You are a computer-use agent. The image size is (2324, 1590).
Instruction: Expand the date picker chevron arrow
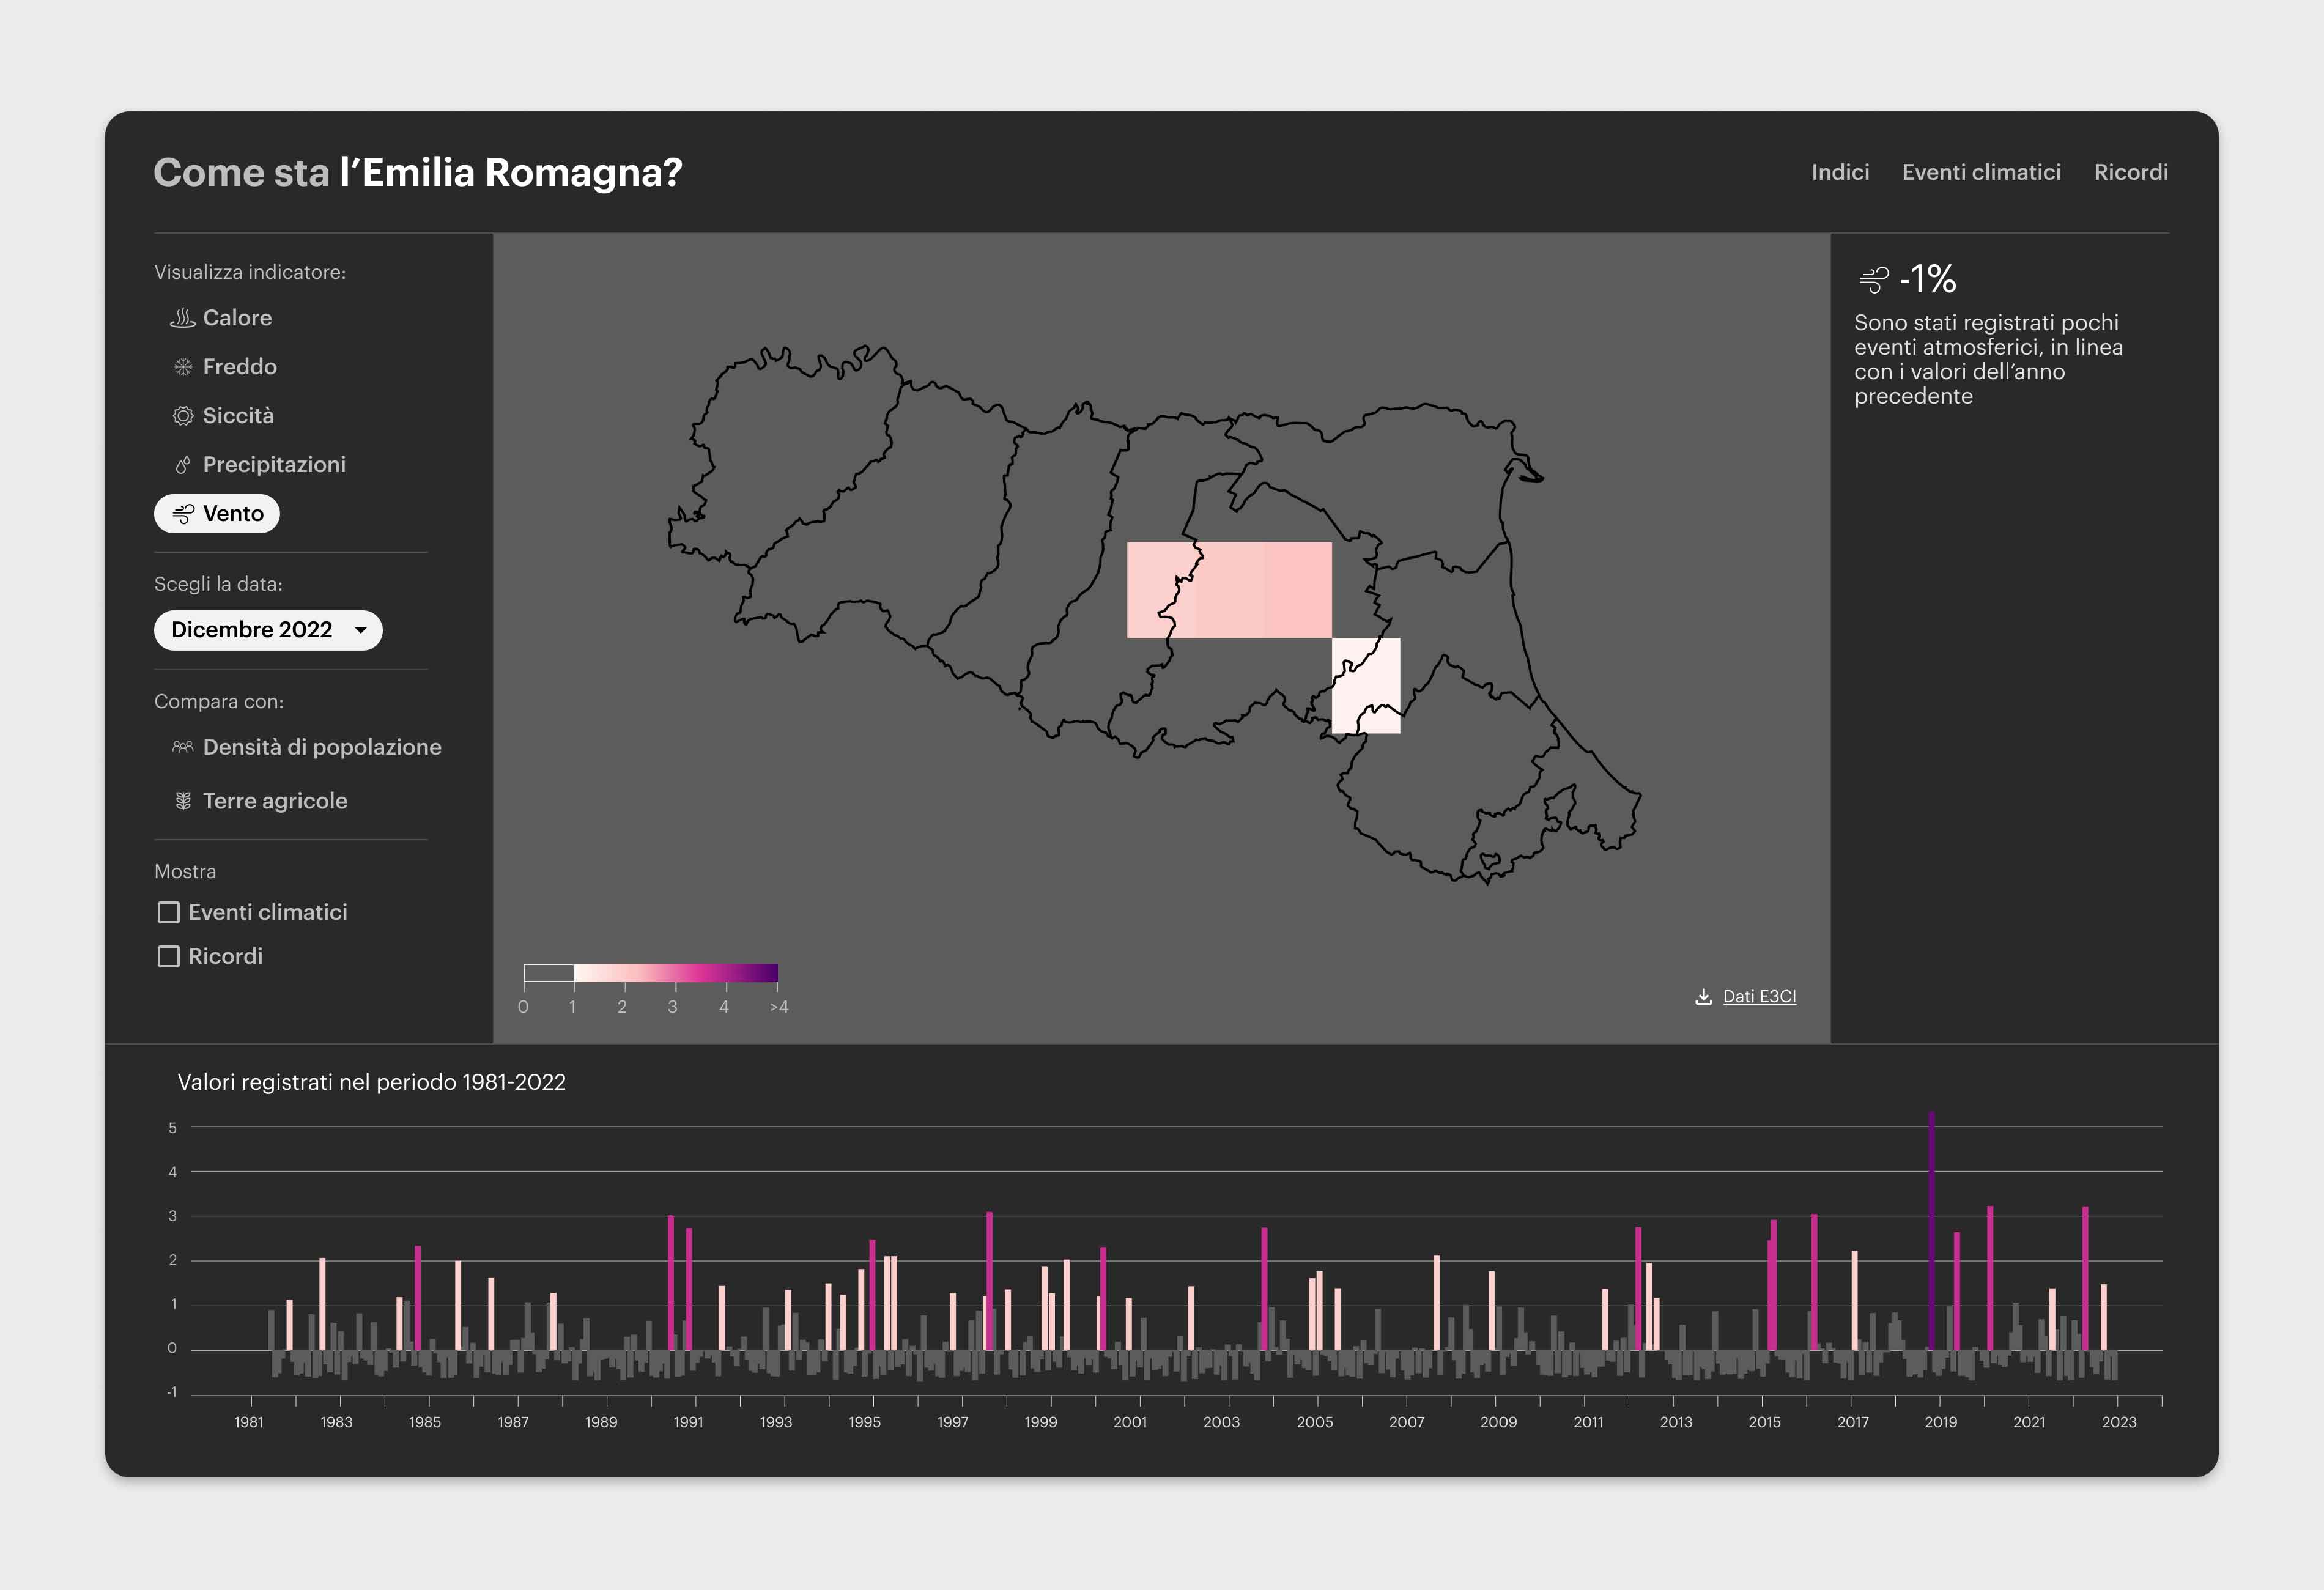362,630
